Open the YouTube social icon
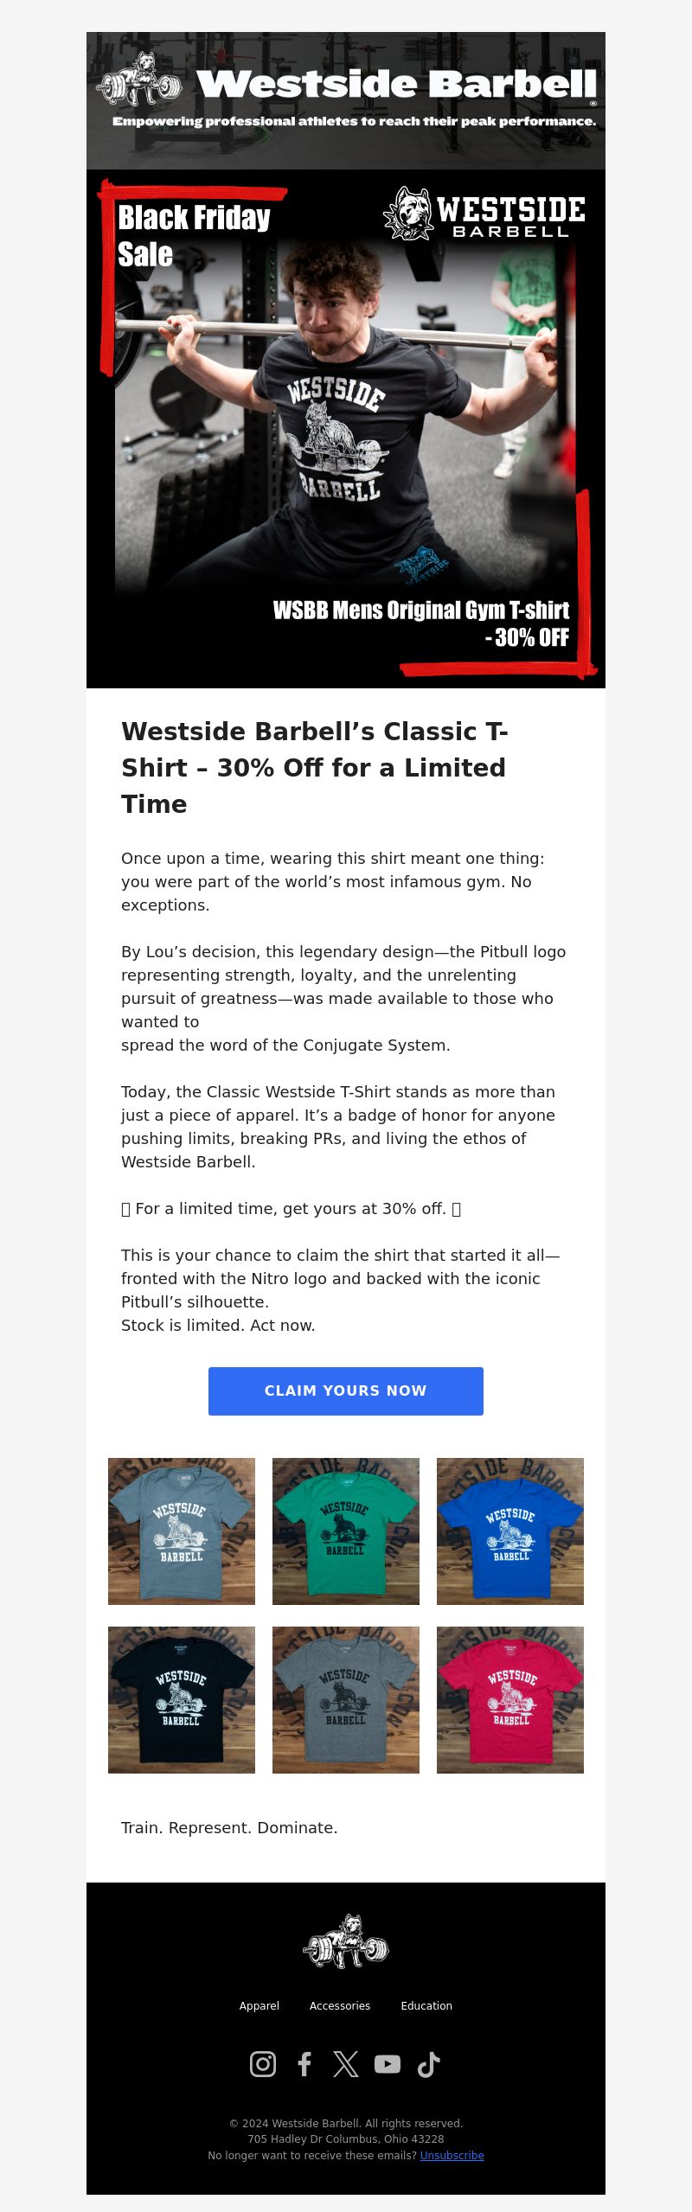Image resolution: width=692 pixels, height=2212 pixels. (388, 2064)
